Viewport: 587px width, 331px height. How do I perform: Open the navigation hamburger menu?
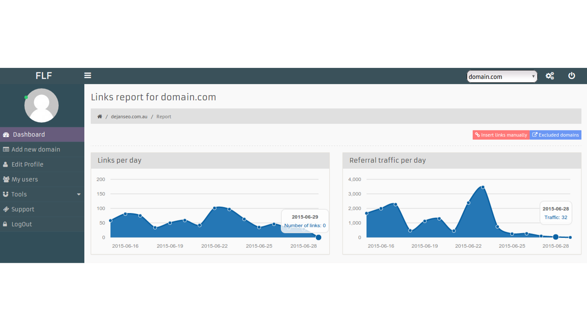(x=88, y=76)
